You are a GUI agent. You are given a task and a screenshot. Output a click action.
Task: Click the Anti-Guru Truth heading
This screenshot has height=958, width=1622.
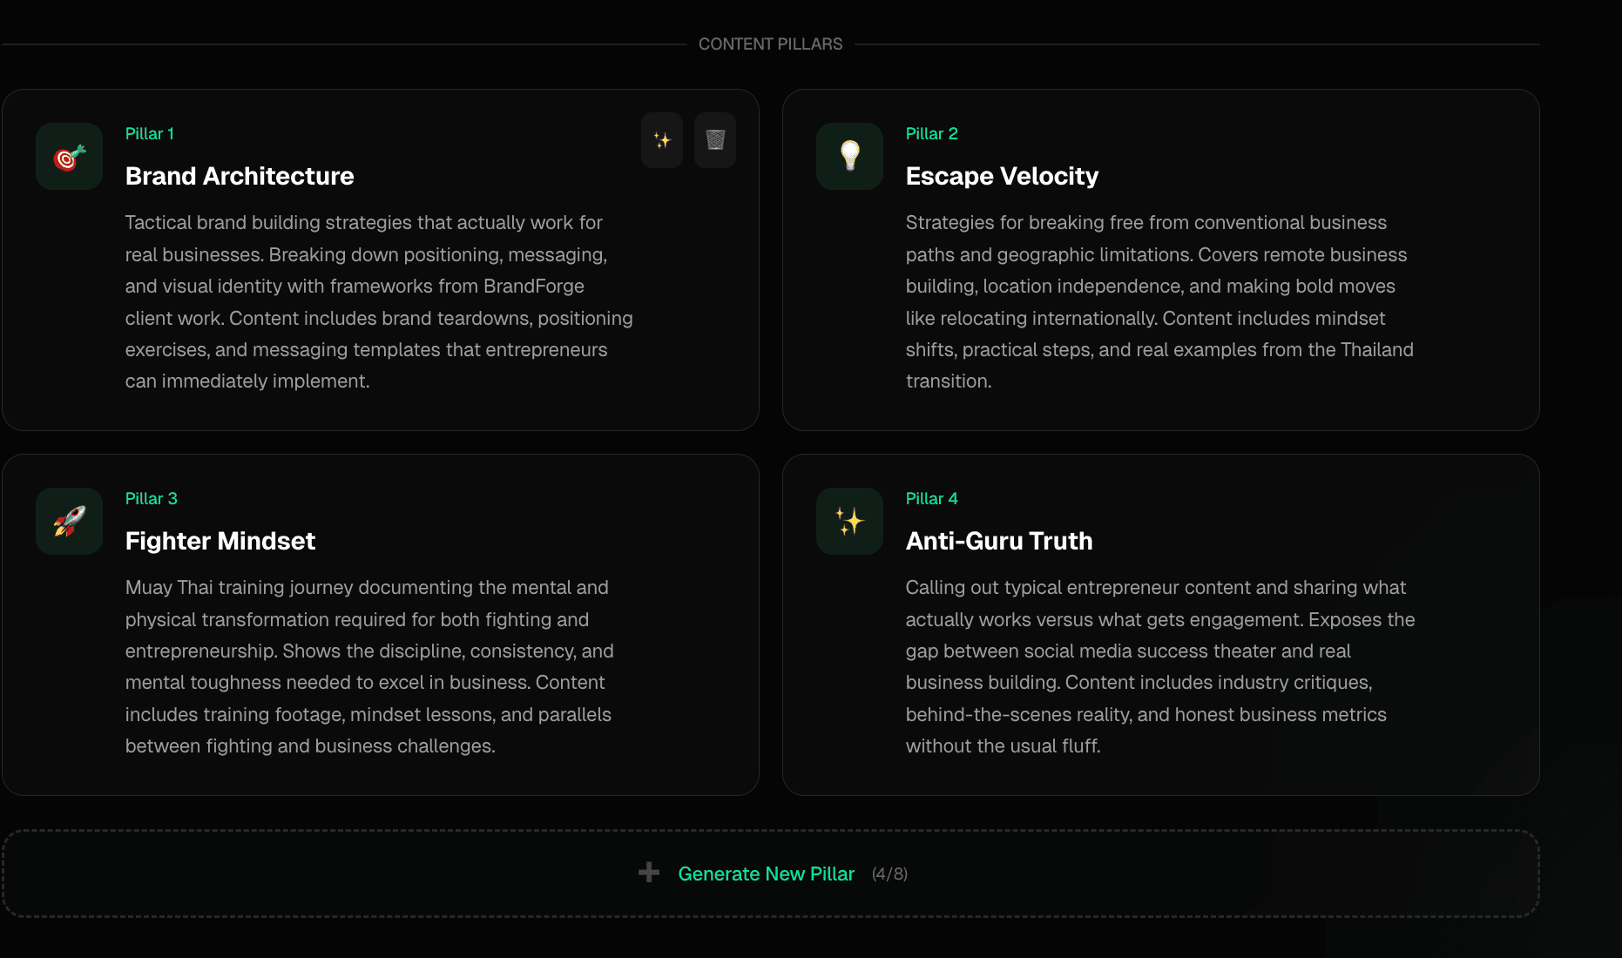[x=998, y=541]
